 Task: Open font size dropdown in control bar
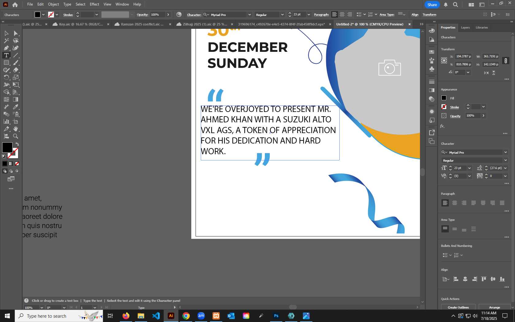coord(309,15)
